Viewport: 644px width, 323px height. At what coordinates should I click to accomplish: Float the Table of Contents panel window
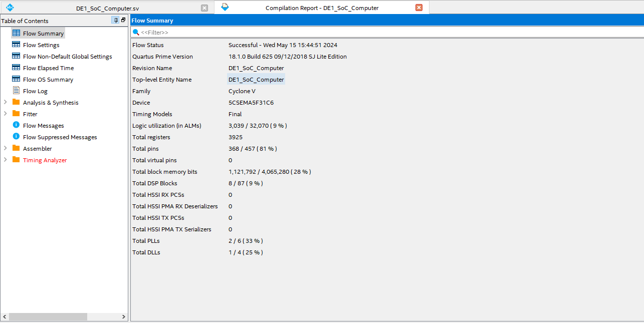[x=123, y=20]
